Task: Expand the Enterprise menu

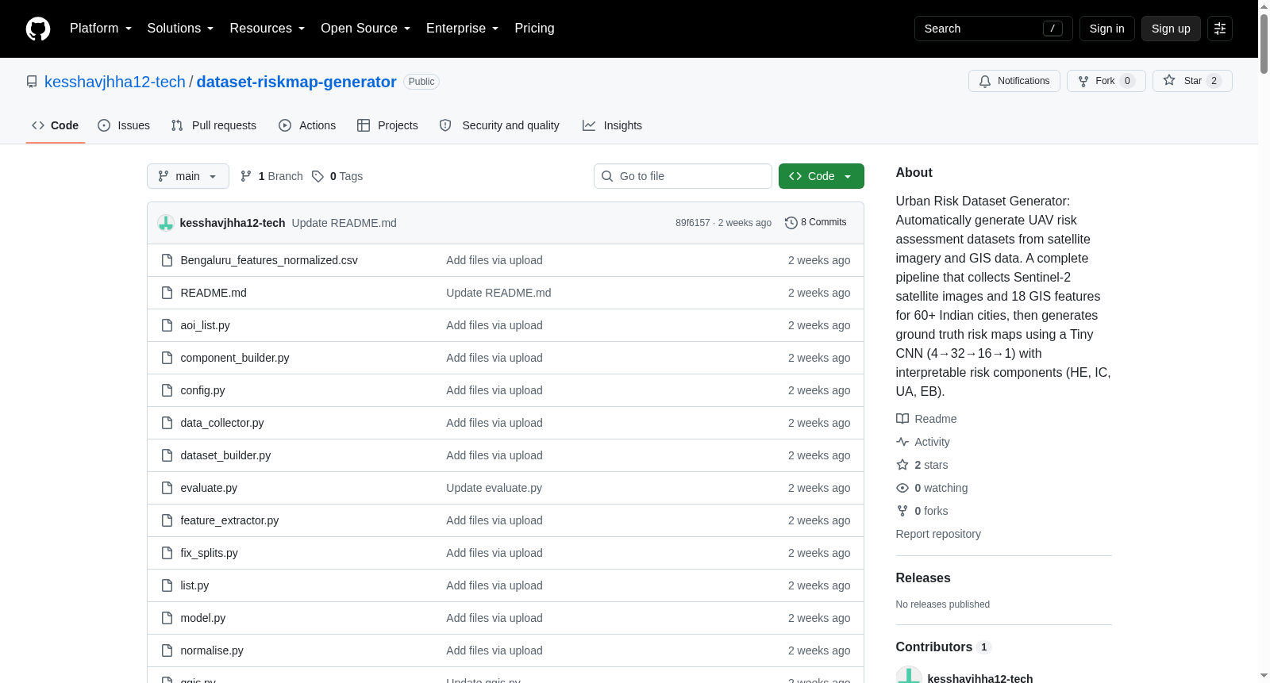Action: point(463,29)
